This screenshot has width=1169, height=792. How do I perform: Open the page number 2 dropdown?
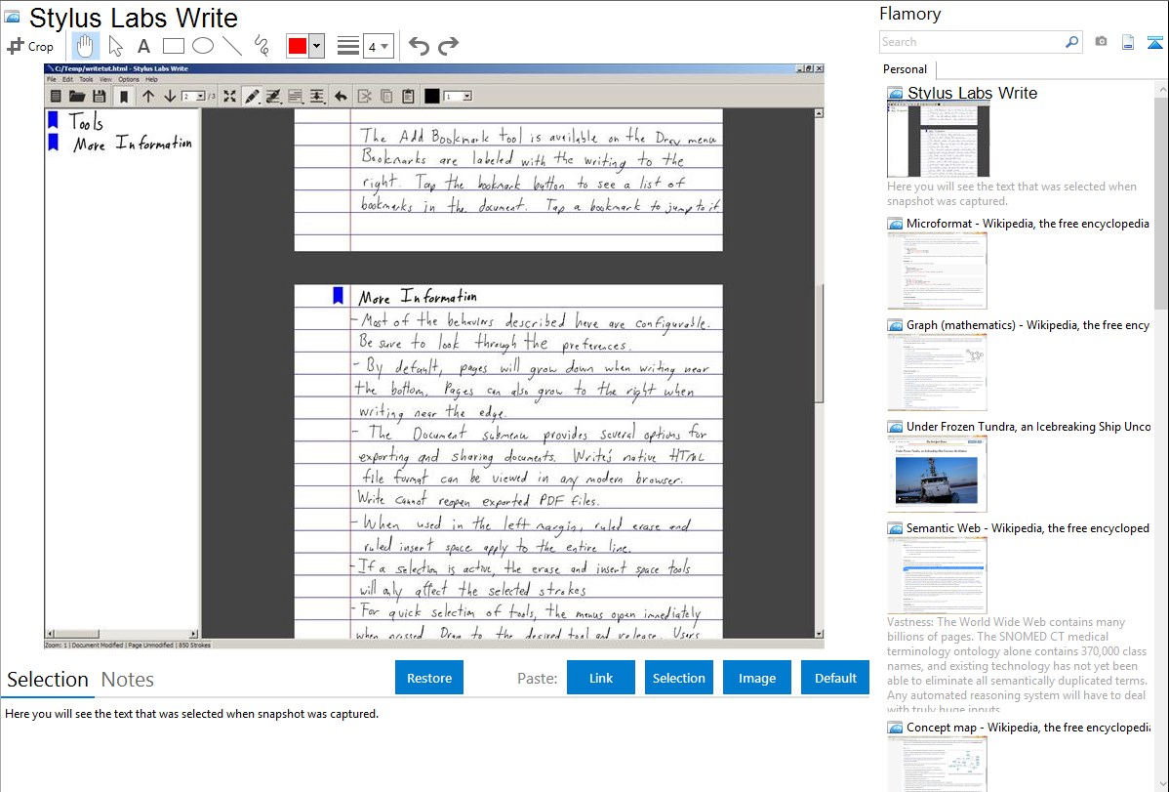[x=194, y=97]
